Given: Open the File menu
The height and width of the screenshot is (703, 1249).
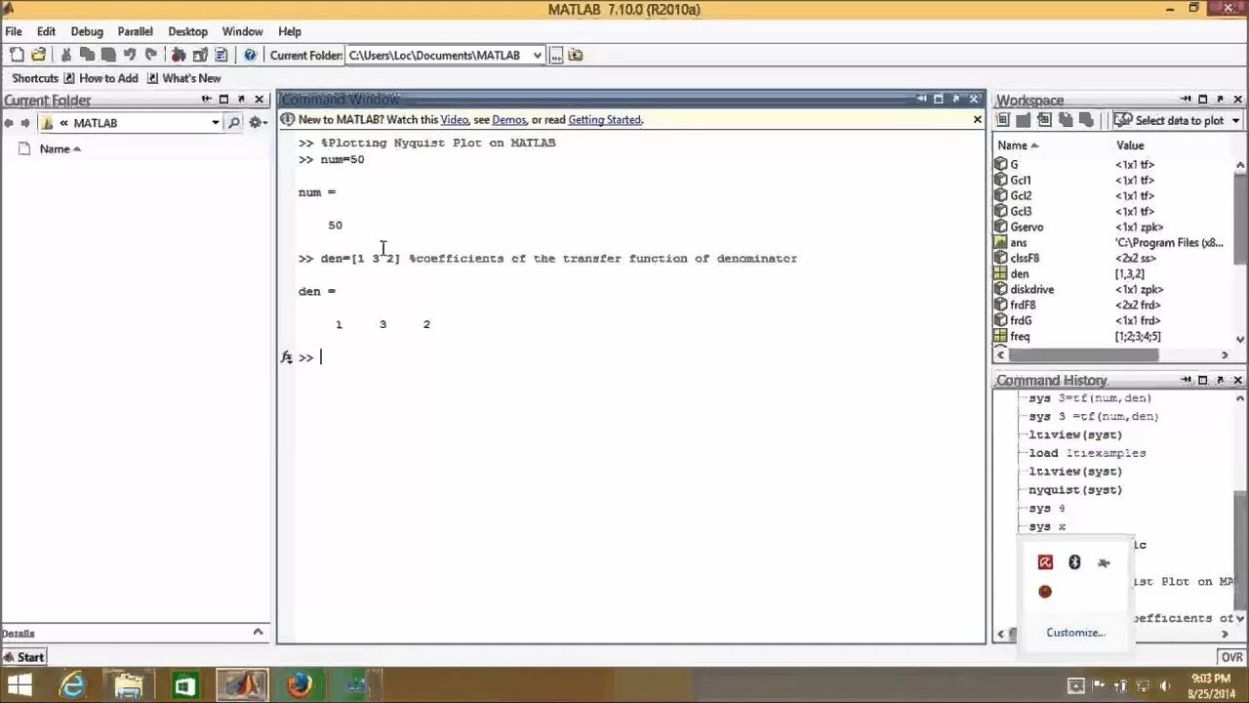Looking at the screenshot, I should point(14,31).
